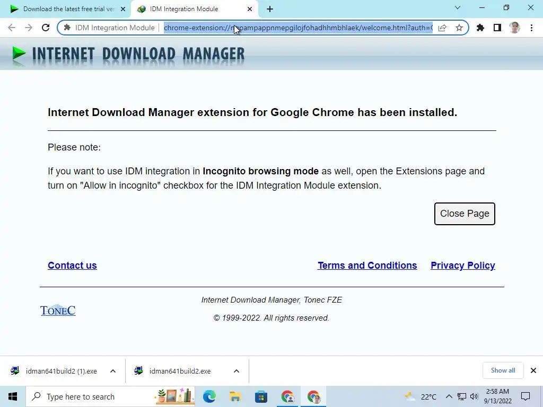Image resolution: width=543 pixels, height=407 pixels.
Task: Expand options for idman641build2.exe download
Action: pyautogui.click(x=237, y=371)
